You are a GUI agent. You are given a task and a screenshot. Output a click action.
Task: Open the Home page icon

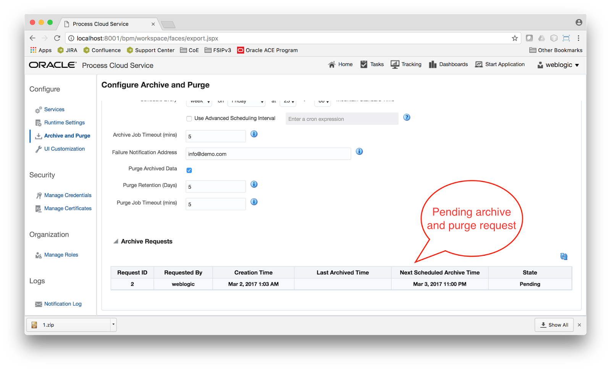pos(340,64)
